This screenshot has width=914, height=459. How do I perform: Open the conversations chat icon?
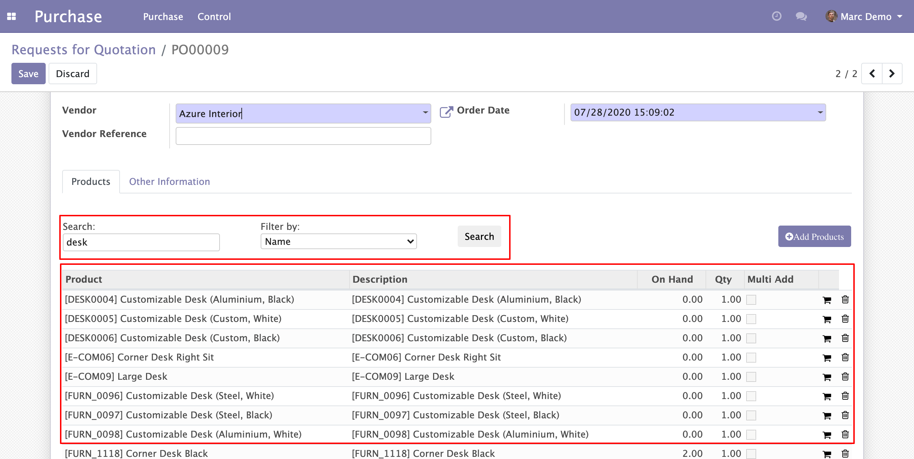[x=801, y=16]
